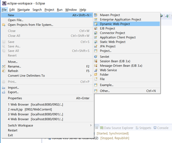Choose Exit in the File menu
Viewport: 172px width, 143px height.
click(x=47, y=135)
